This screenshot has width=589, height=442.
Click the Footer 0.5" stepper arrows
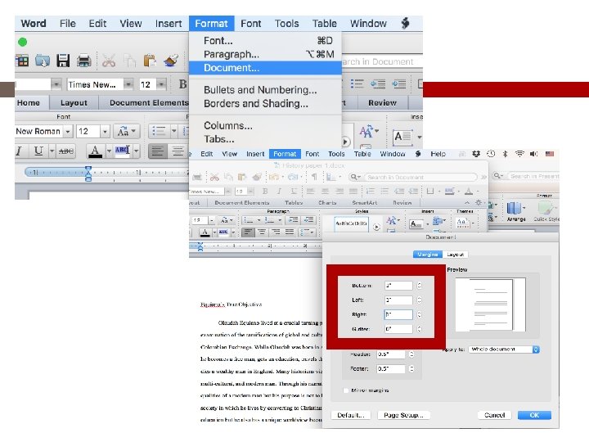pos(411,368)
